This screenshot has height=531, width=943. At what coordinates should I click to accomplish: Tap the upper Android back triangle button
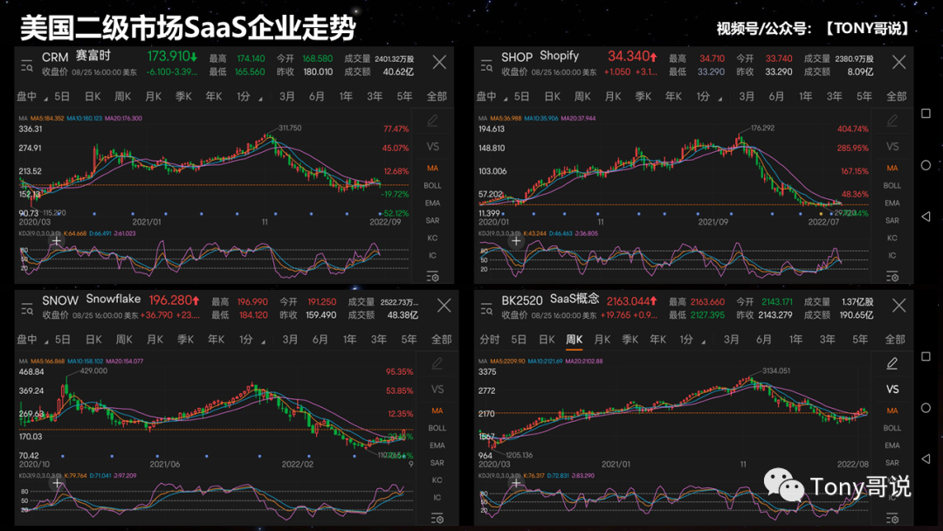tap(926, 216)
